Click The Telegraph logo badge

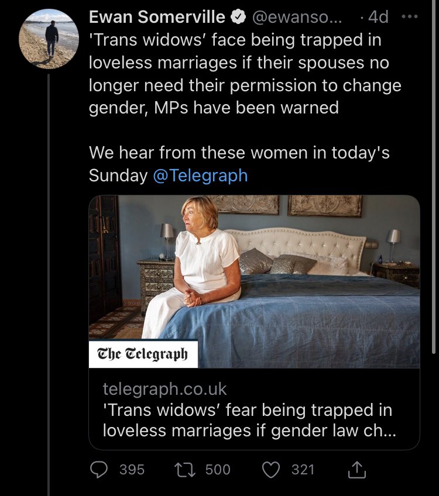[x=143, y=355]
